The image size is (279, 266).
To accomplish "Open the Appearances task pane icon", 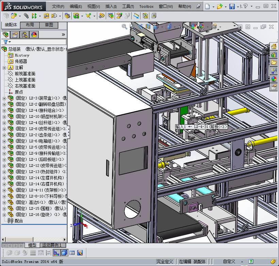I will (274, 79).
